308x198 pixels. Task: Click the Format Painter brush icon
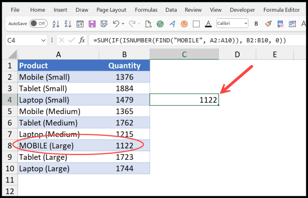tap(268, 24)
